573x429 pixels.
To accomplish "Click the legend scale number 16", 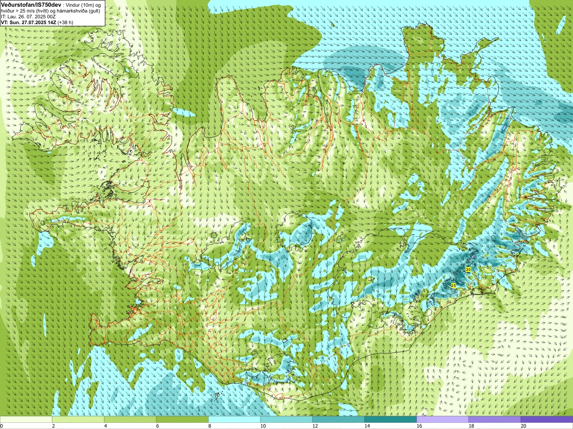I will (419, 426).
